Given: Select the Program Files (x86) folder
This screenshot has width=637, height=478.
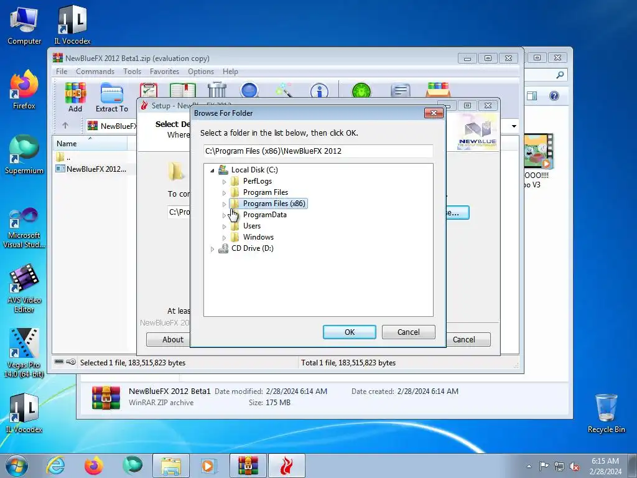Looking at the screenshot, I should tap(274, 204).
